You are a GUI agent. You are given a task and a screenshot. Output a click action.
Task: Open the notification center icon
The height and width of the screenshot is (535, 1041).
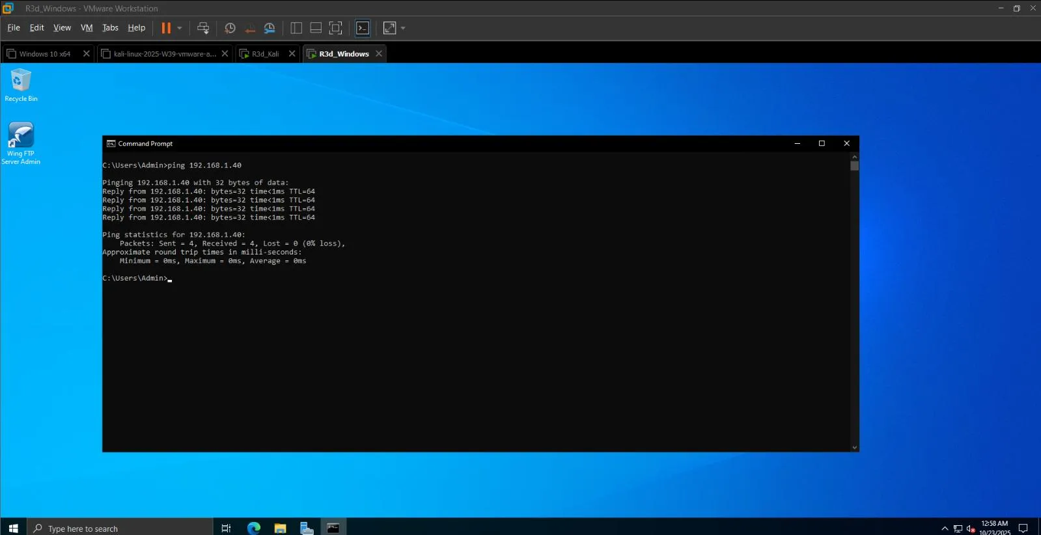coord(1023,528)
